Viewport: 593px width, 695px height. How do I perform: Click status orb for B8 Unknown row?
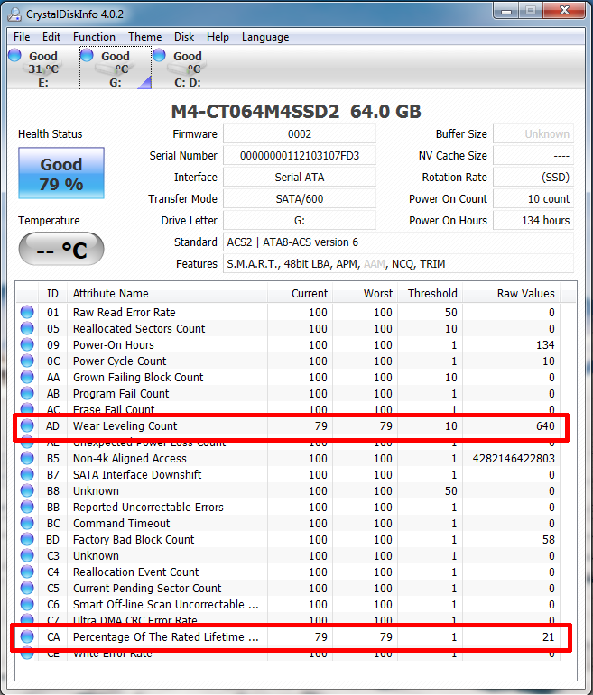[x=27, y=490]
